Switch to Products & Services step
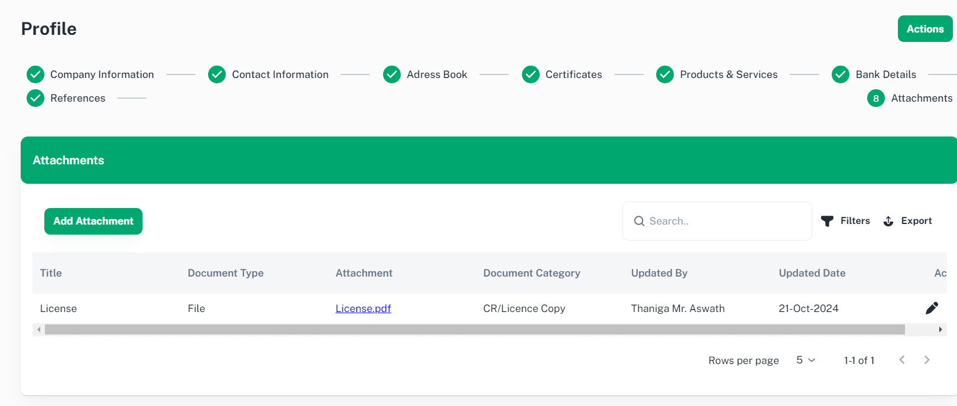The width and height of the screenshot is (957, 406). coord(728,74)
